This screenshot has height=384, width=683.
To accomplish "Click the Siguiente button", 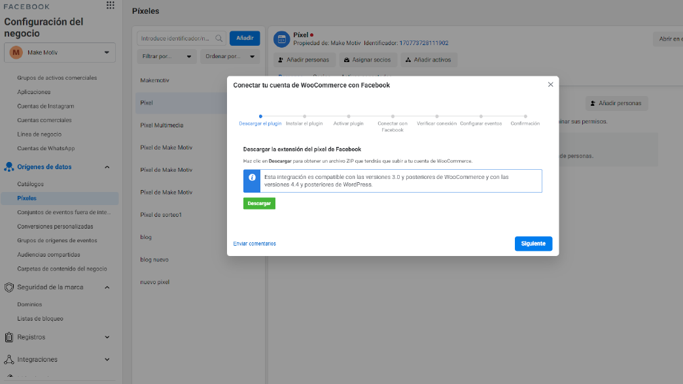I will (x=533, y=244).
